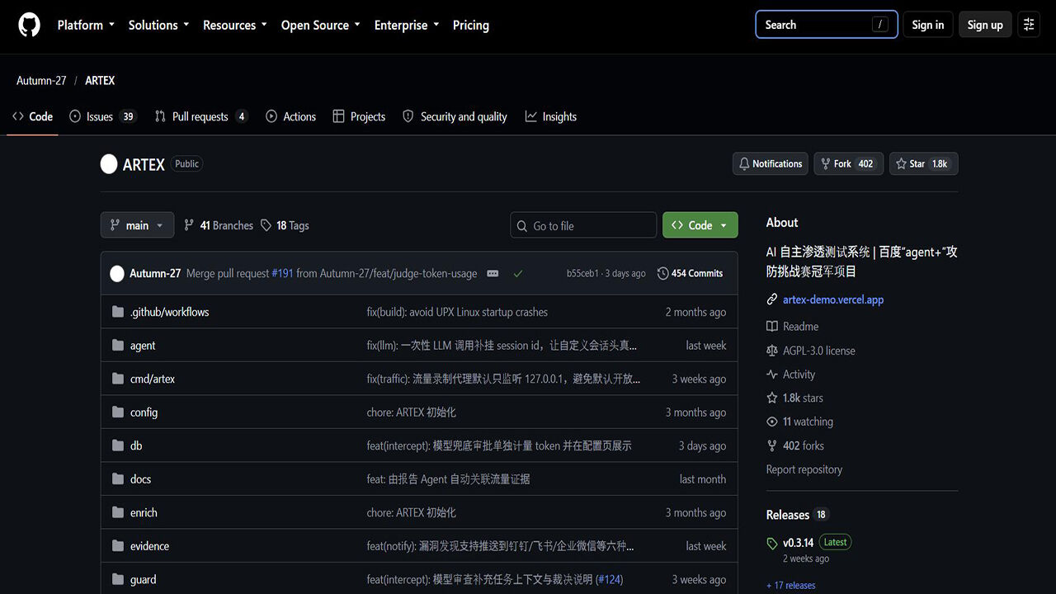Switch to the Security and quality tab
The width and height of the screenshot is (1056, 594).
pos(455,116)
